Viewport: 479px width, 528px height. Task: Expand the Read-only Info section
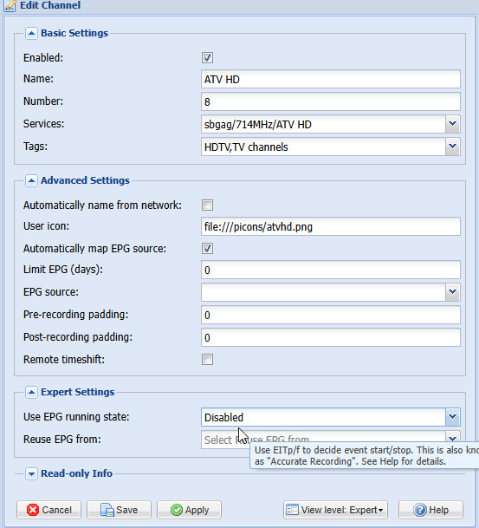(31, 473)
